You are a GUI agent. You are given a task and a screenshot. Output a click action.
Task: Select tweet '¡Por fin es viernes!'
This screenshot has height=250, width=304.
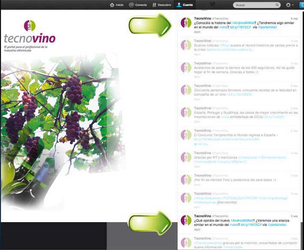click(235, 180)
